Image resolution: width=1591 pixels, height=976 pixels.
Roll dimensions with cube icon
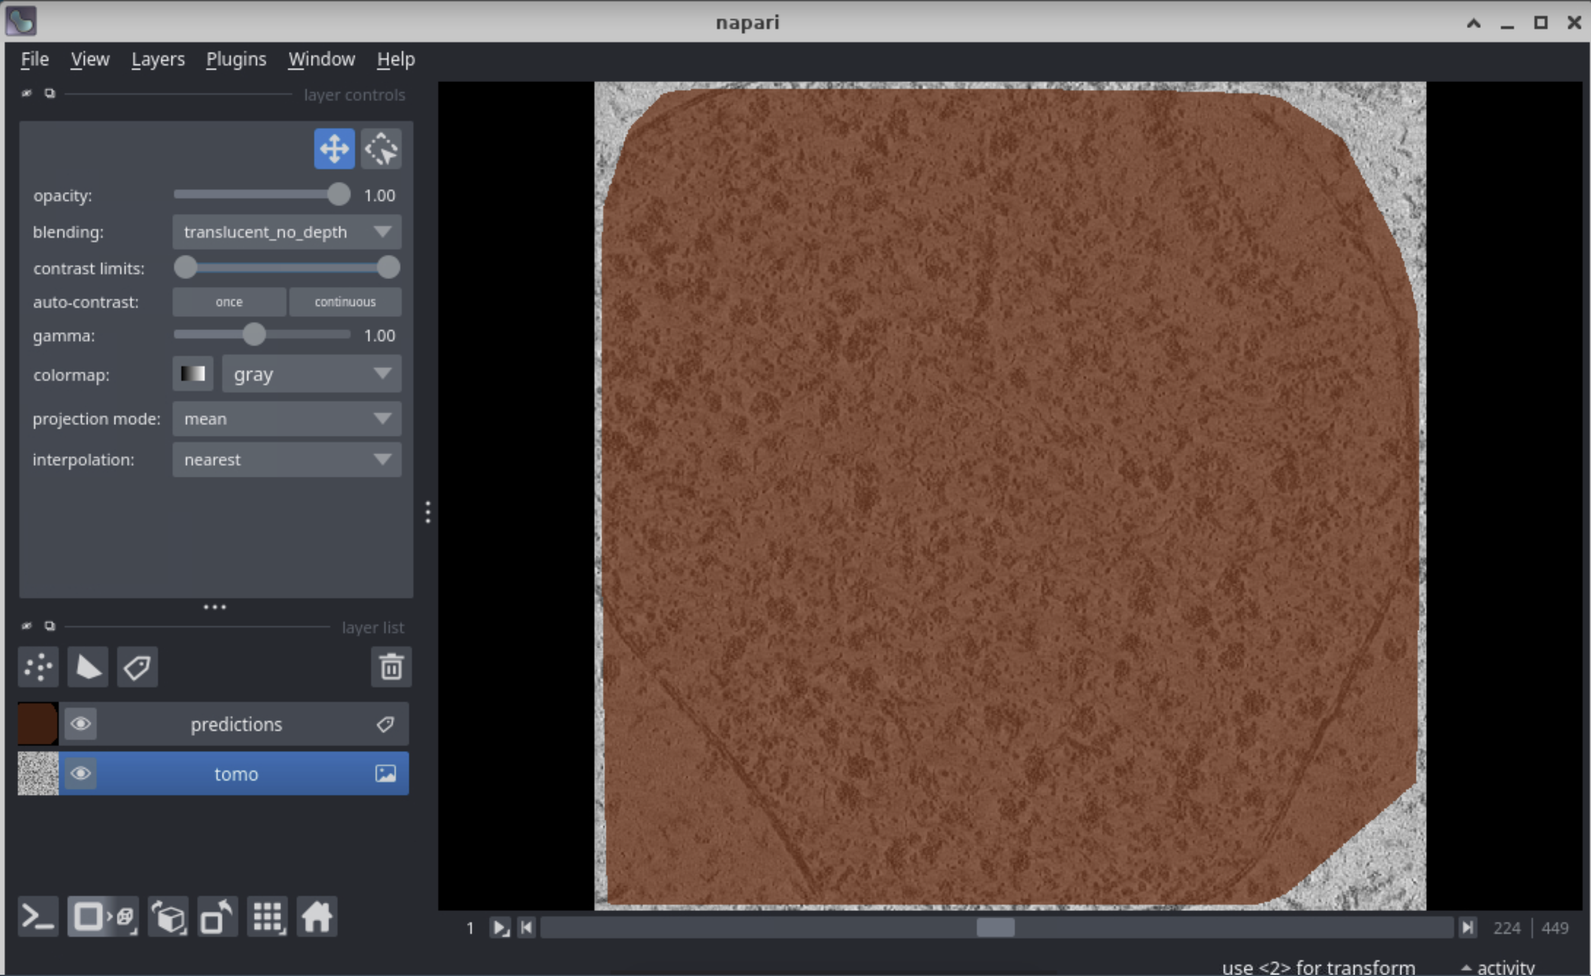(x=168, y=916)
